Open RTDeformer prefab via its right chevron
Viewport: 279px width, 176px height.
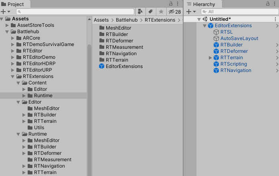coord(277,51)
